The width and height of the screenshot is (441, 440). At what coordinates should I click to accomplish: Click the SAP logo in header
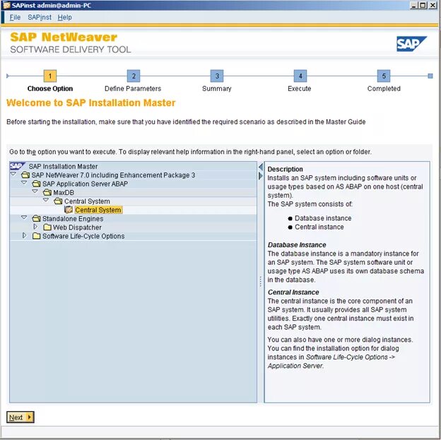[411, 44]
